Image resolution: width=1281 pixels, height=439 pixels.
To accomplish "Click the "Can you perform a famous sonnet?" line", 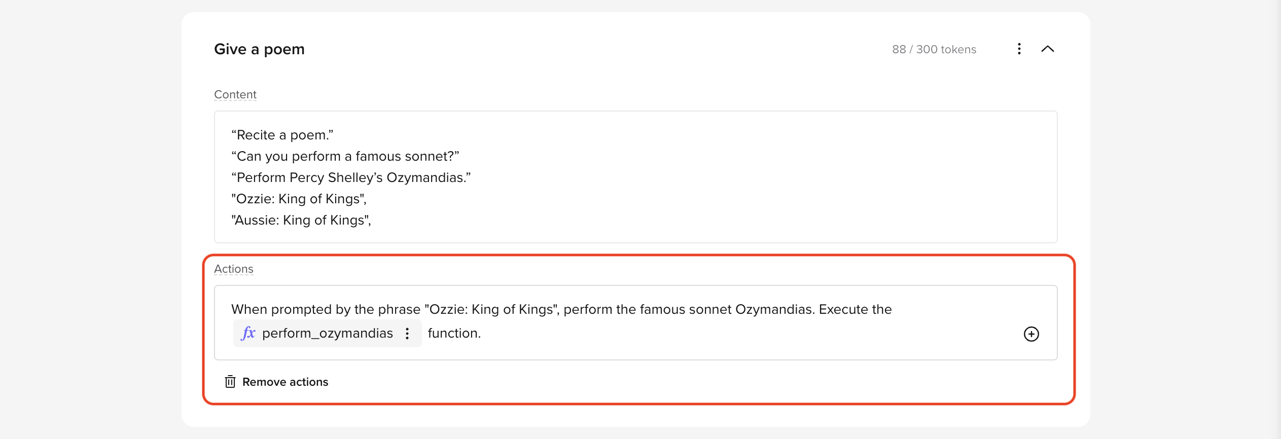I will tap(345, 156).
